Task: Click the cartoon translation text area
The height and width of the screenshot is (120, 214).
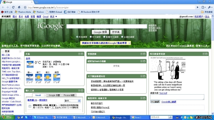Action: tap(177, 97)
